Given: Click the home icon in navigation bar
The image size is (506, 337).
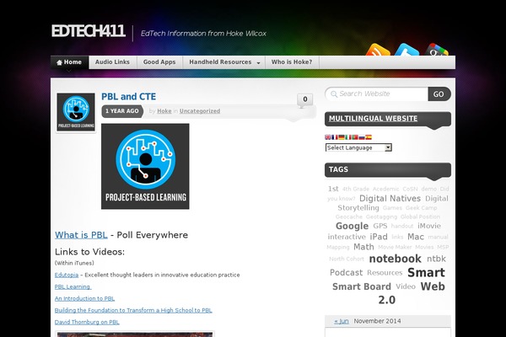Looking at the screenshot, I should 59,62.
